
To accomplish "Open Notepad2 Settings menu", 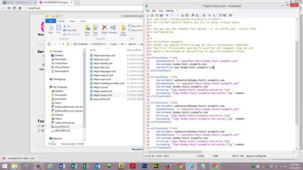I will point(169,11).
